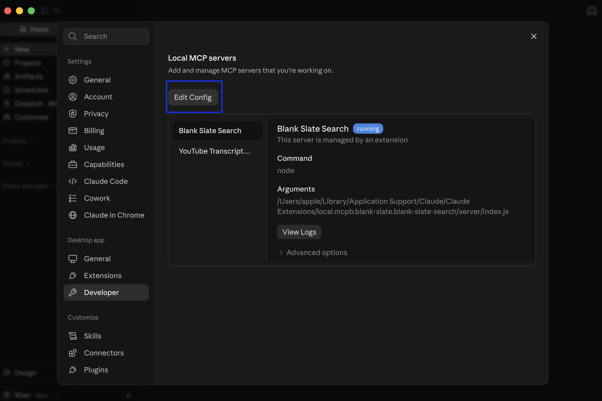Viewport: 602px width, 401px height.
Task: Click the green macOS zoom button
Action: click(x=31, y=11)
